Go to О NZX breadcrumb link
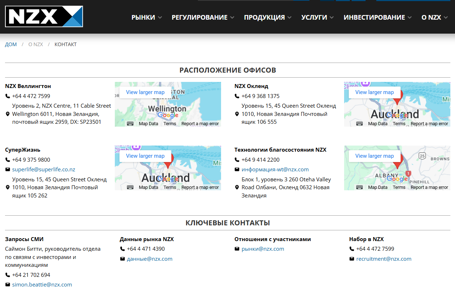Screen dimensions: 455x289 pyautogui.click(x=36, y=45)
